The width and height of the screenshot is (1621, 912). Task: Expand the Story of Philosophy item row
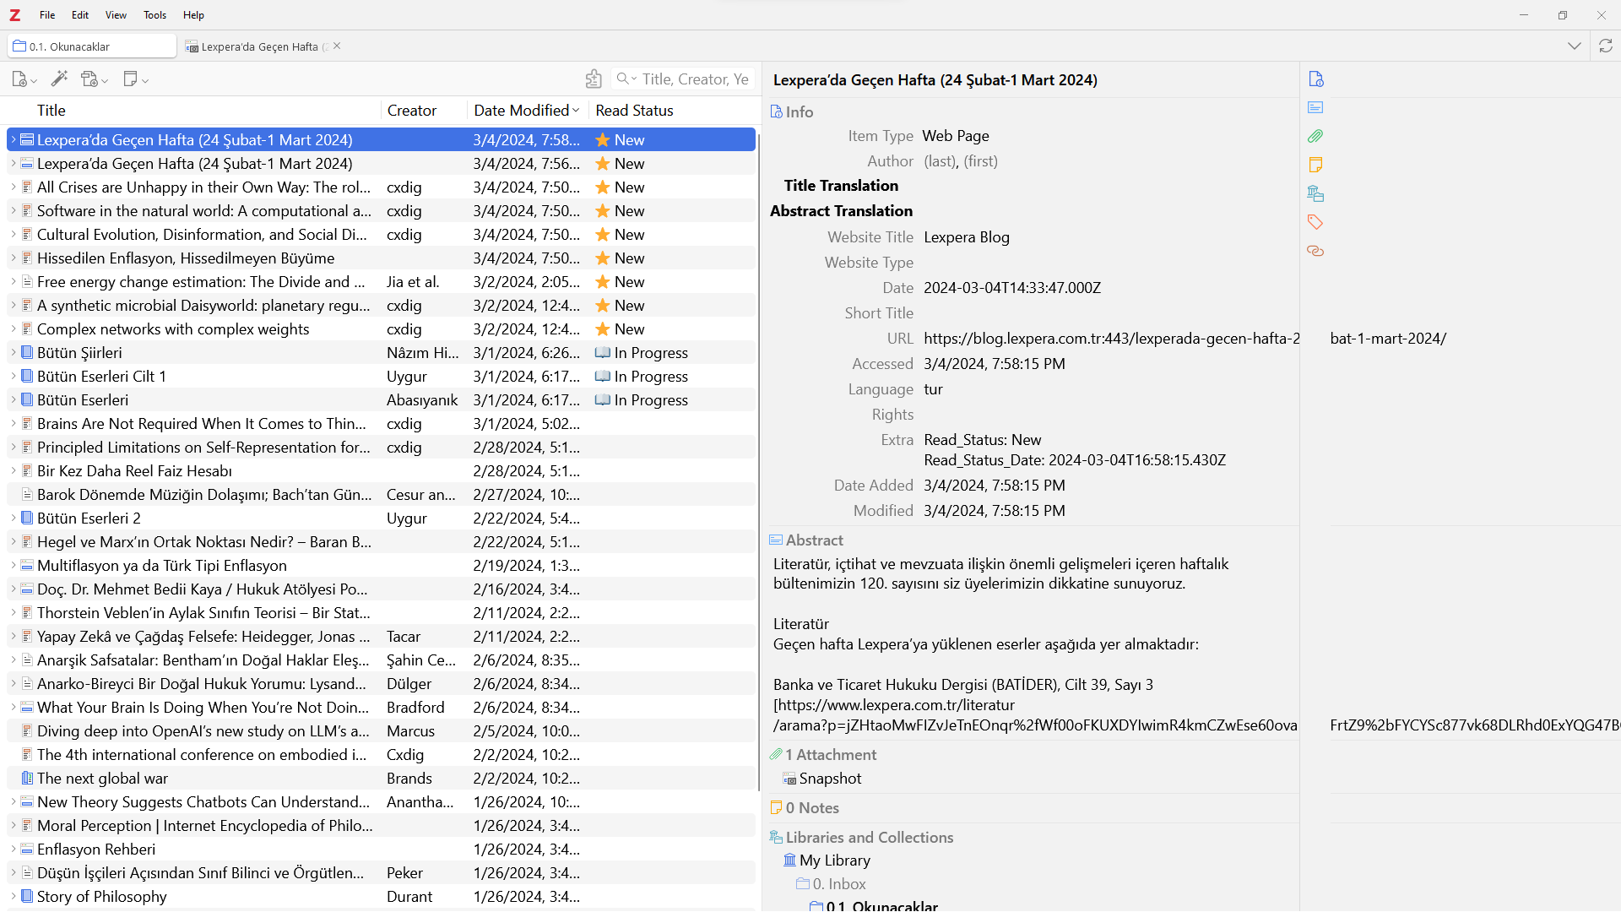pos(14,897)
